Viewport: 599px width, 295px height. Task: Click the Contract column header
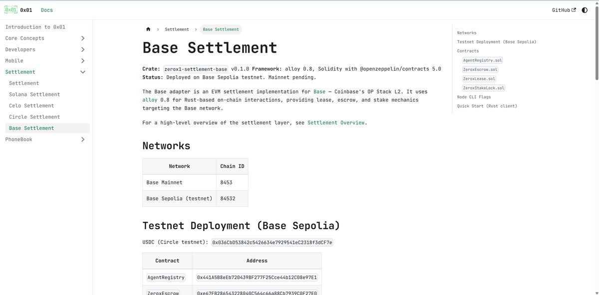click(x=167, y=261)
